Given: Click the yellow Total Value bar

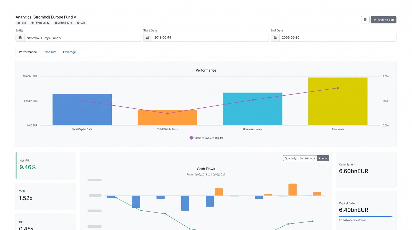Looking at the screenshot, I should [x=338, y=101].
